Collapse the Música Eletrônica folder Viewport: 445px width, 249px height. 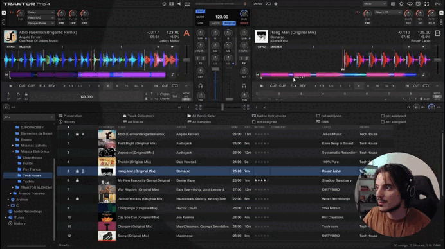[x=13, y=151]
